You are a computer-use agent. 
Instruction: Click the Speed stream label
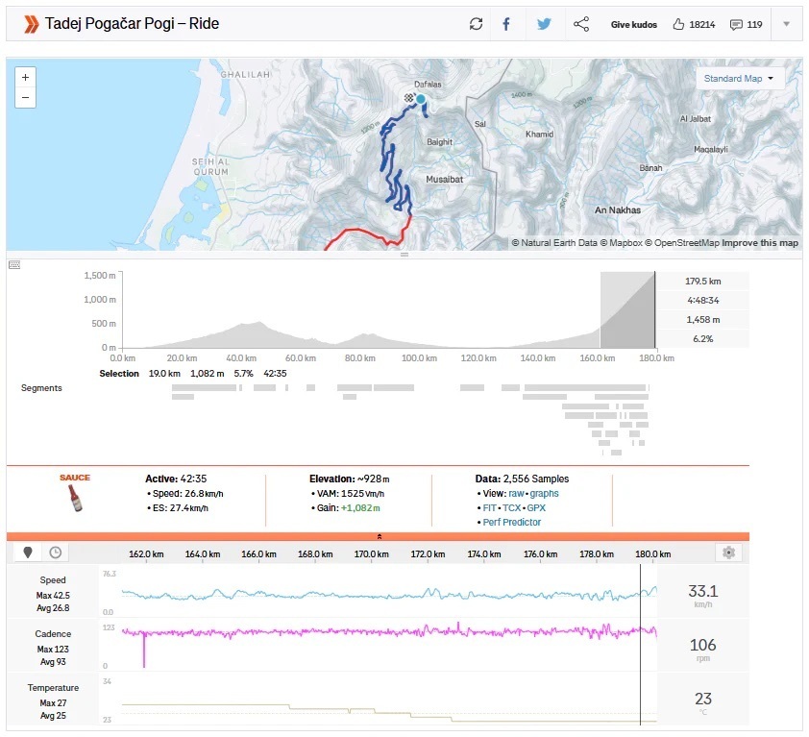click(53, 580)
